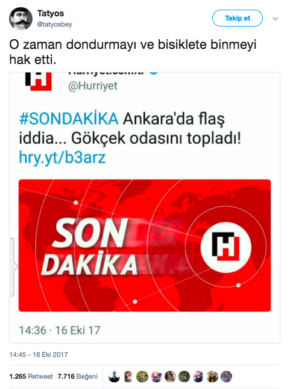Viewport: 290px width, 389px height.
Task: View the 1.265 Retweet list
Action: pos(31,376)
